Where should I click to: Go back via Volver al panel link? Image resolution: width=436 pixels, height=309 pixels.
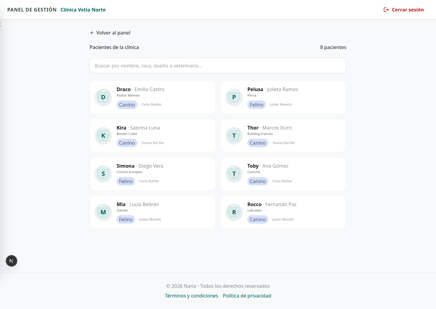pyautogui.click(x=110, y=33)
